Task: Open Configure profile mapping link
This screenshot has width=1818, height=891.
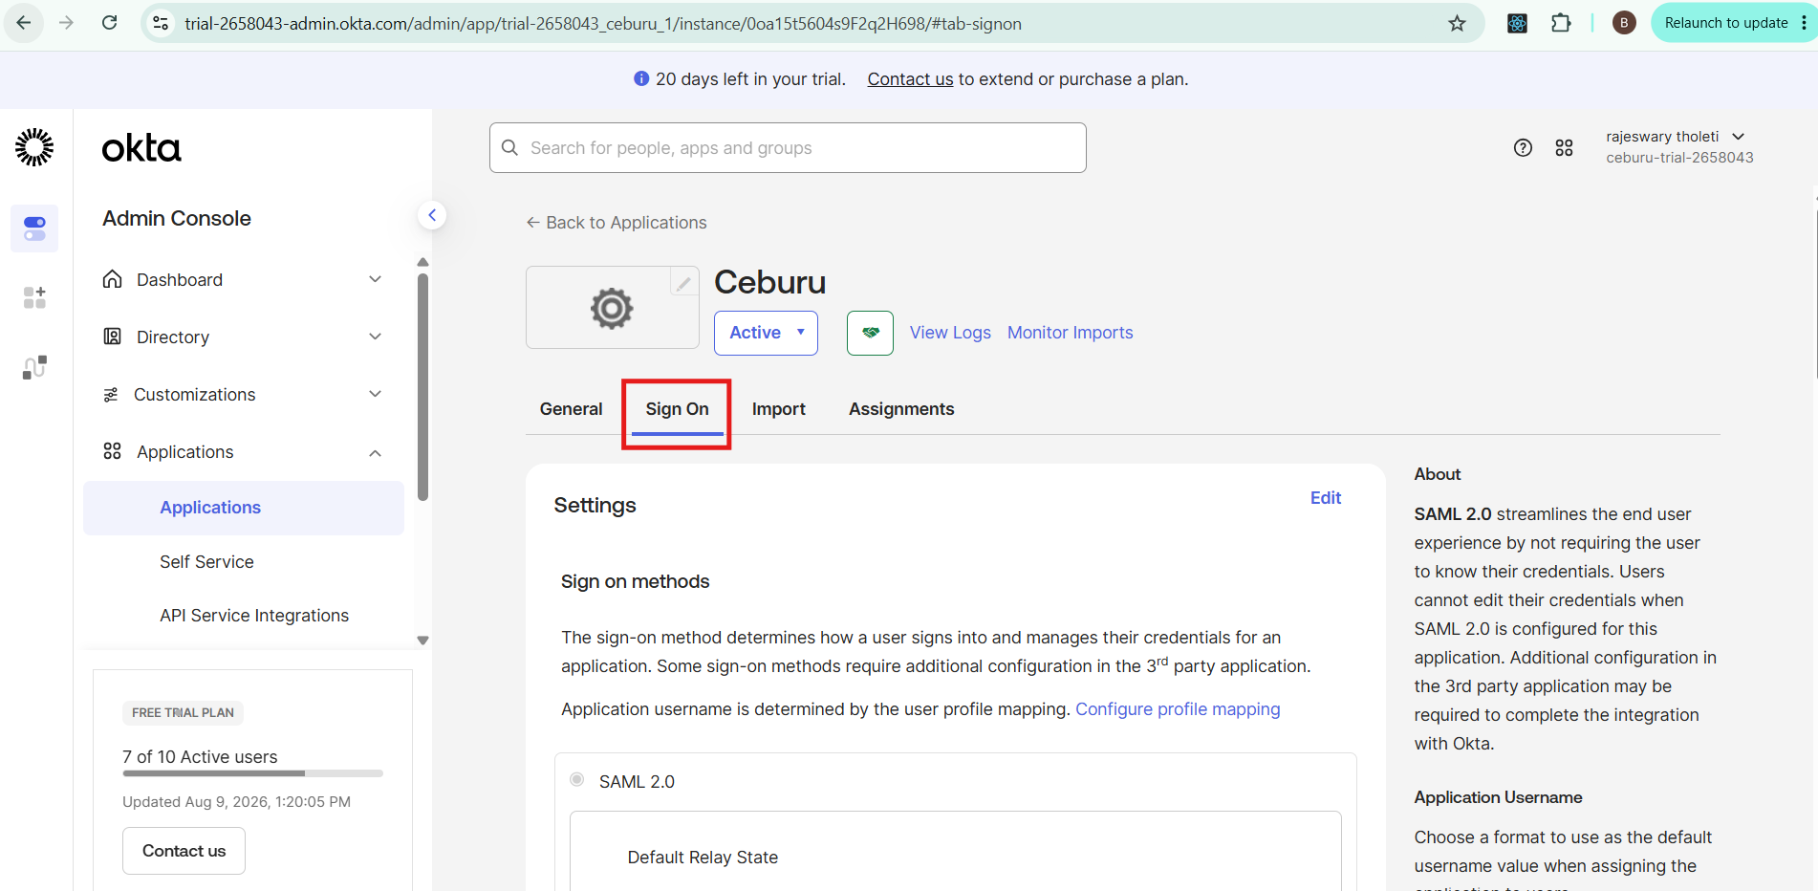Action: coord(1178,709)
